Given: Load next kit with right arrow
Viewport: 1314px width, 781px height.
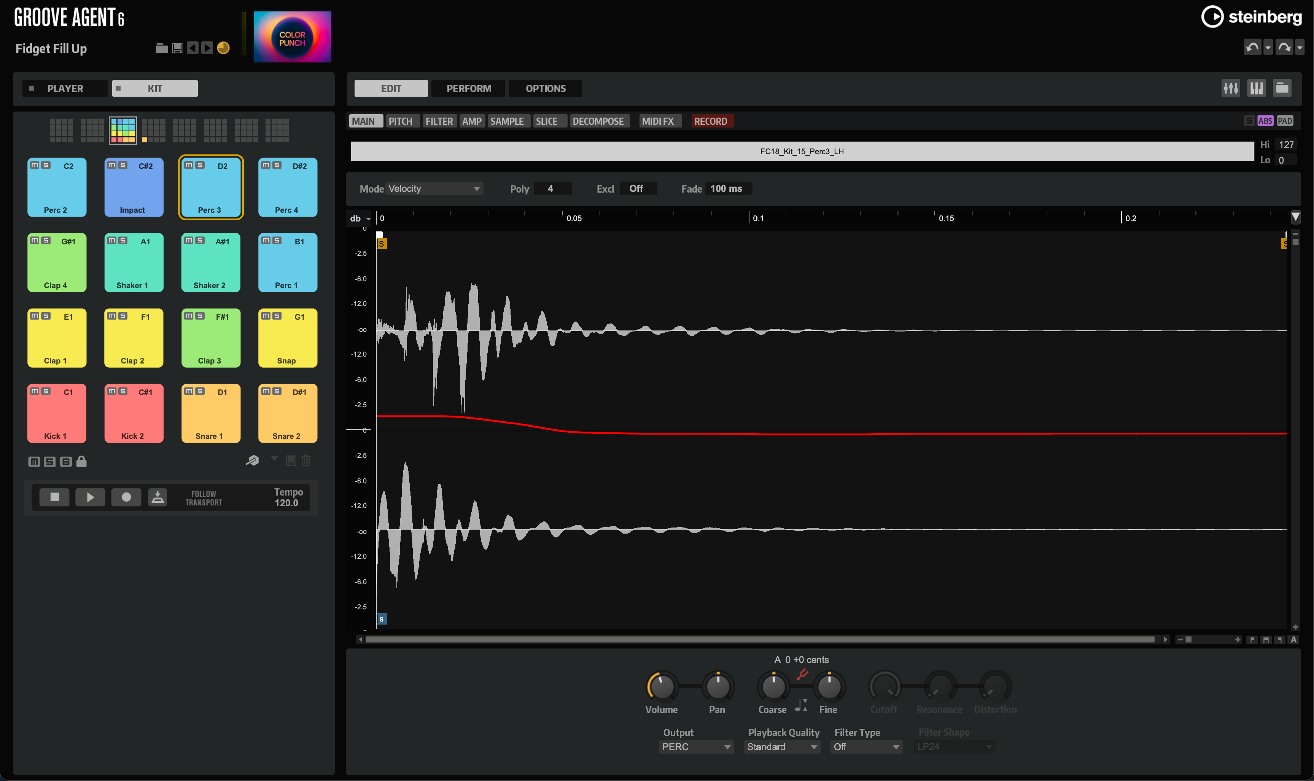Looking at the screenshot, I should (207, 48).
